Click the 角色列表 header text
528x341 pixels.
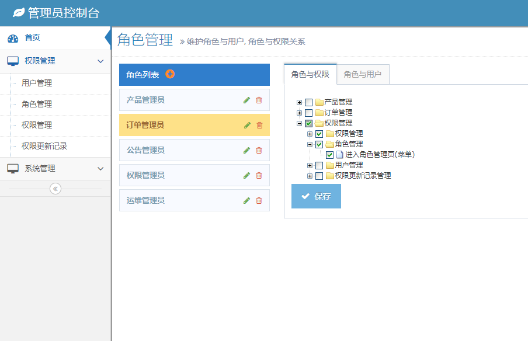pos(143,75)
